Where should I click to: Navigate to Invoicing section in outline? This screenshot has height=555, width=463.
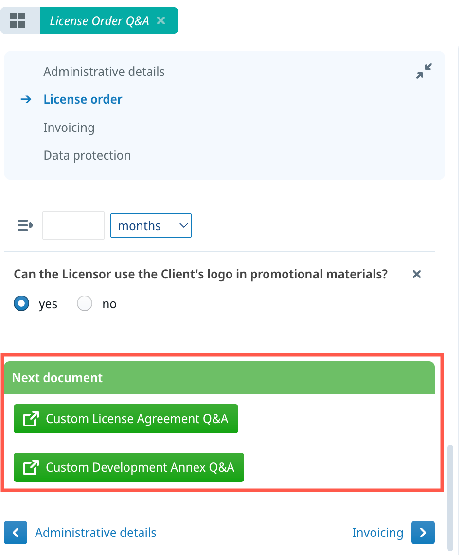point(69,128)
